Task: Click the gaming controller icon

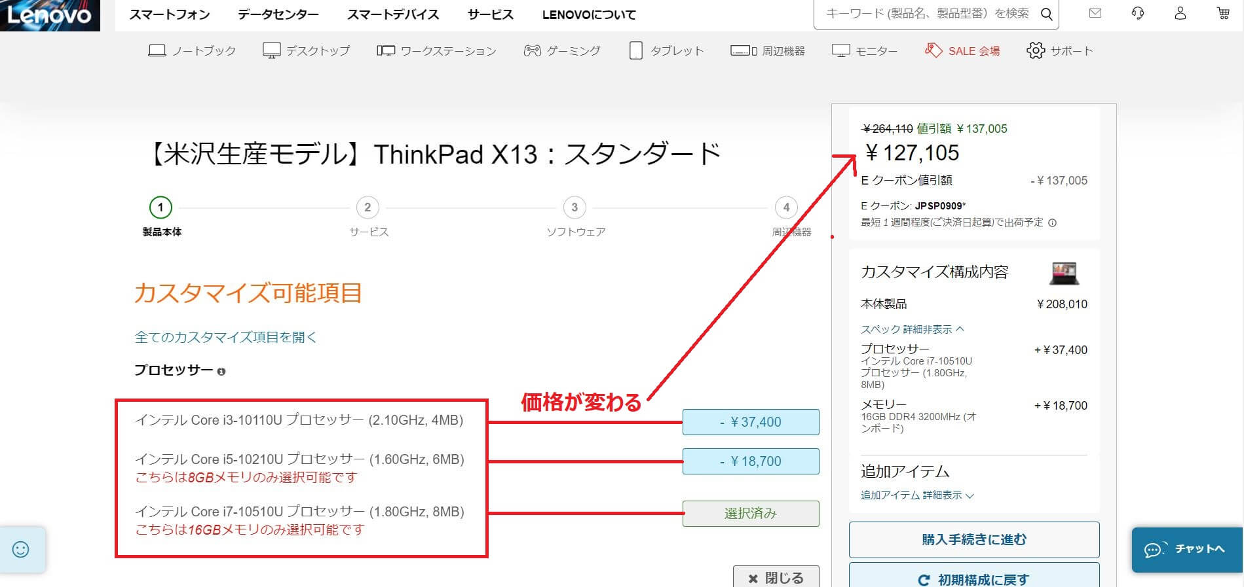Action: click(532, 50)
